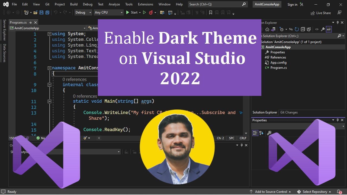Click the View Code icon in Solution Explorer
347x195 pixels.
[317, 29]
